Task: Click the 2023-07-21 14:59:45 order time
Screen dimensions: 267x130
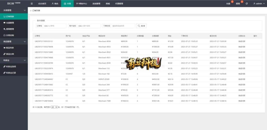Action: (x=189, y=74)
